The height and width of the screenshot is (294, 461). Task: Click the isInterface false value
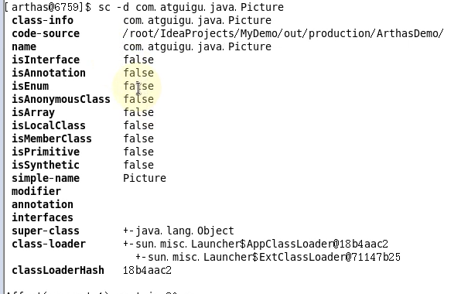coord(138,60)
